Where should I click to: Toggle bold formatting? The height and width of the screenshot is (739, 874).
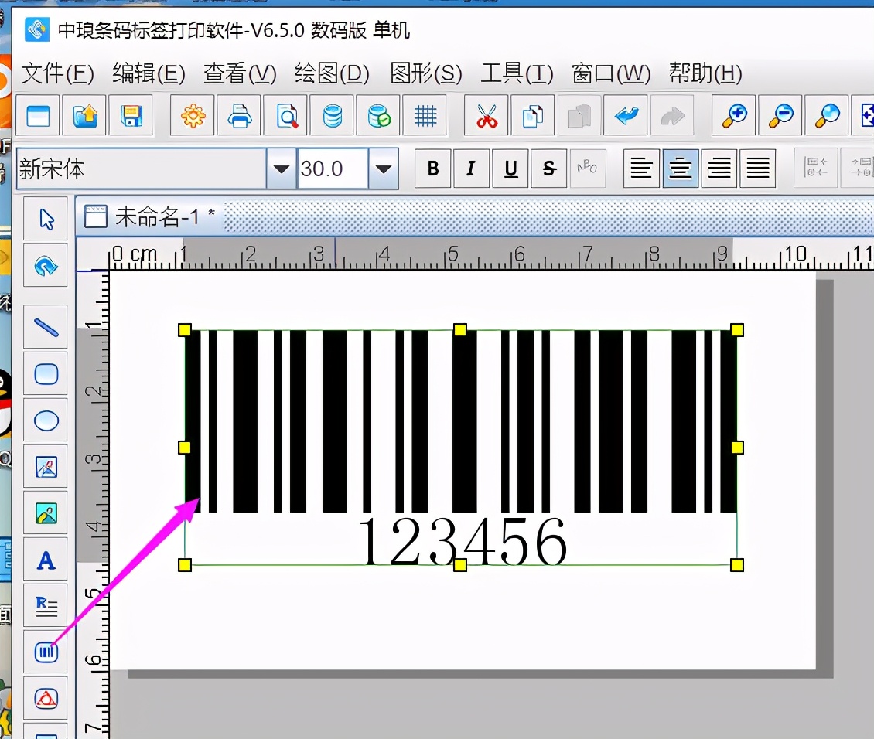(x=433, y=168)
